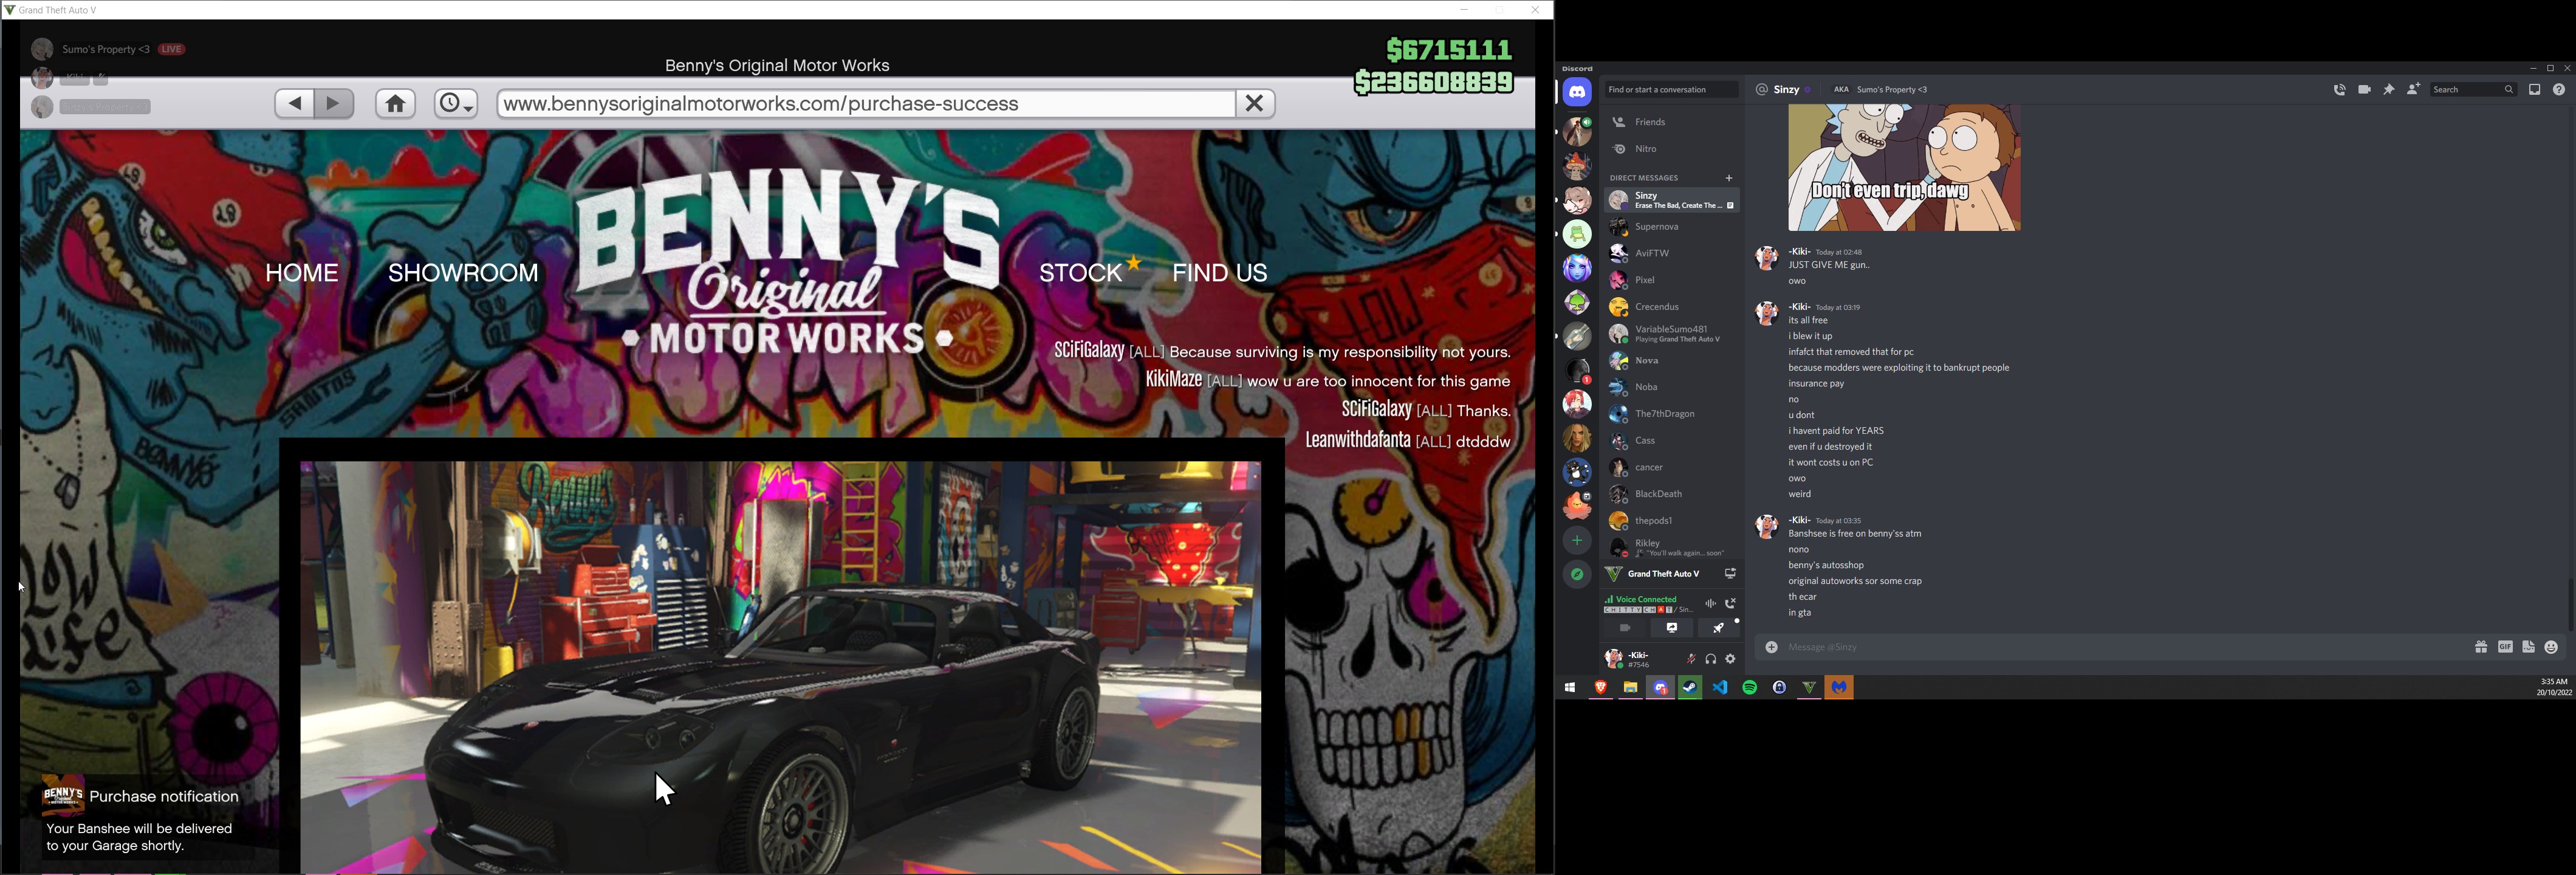This screenshot has height=875, width=2576.
Task: Open the frog chair server icon
Action: (1577, 234)
